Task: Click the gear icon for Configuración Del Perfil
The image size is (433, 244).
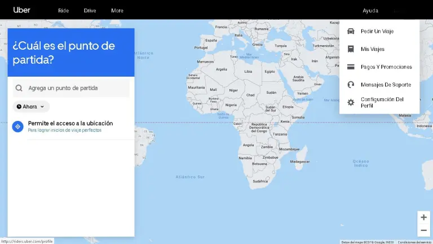Action: (x=351, y=102)
